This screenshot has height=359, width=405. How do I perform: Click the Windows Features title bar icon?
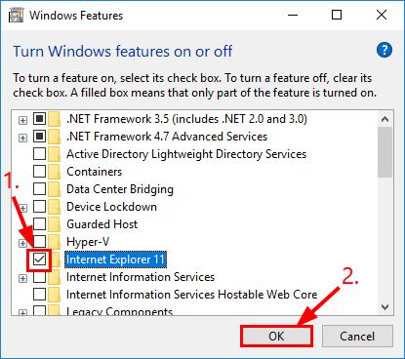16,16
